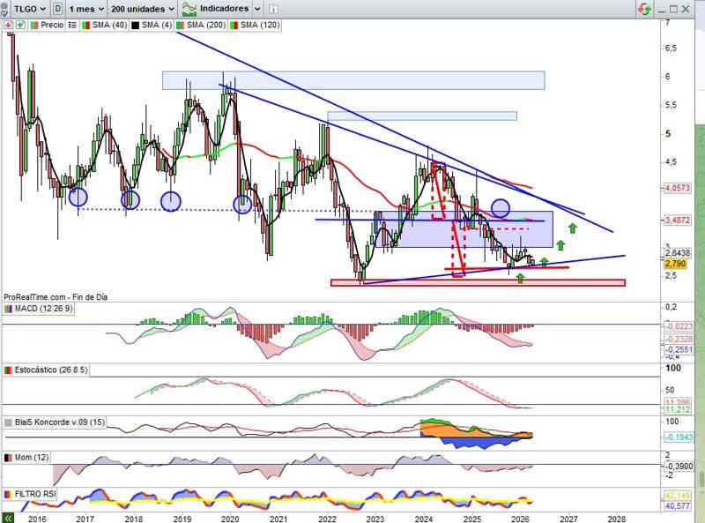The image size is (705, 523).
Task: Click the Estocástico indicator panel icon
Action: pyautogui.click(x=9, y=371)
